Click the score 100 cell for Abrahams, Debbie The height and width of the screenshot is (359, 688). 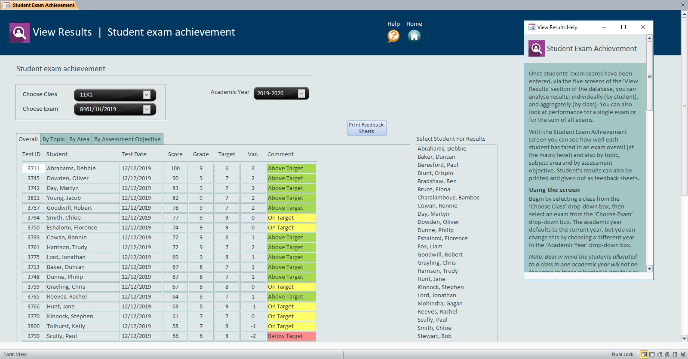click(175, 169)
